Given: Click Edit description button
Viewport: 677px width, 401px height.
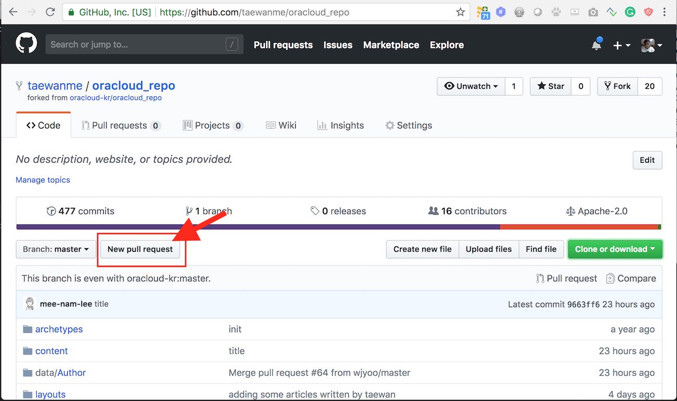Looking at the screenshot, I should click(647, 160).
